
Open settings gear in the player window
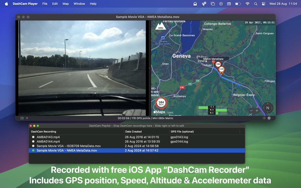coord(269,118)
